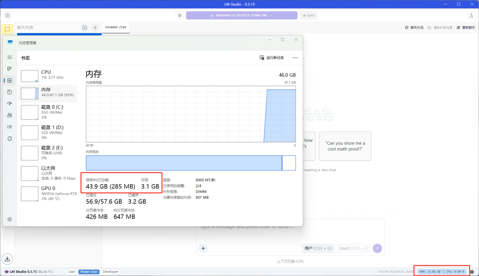Viewport: 479px width, 276px height.
Task: Open 聊天外观 chat appearance options
Action: (x=414, y=28)
